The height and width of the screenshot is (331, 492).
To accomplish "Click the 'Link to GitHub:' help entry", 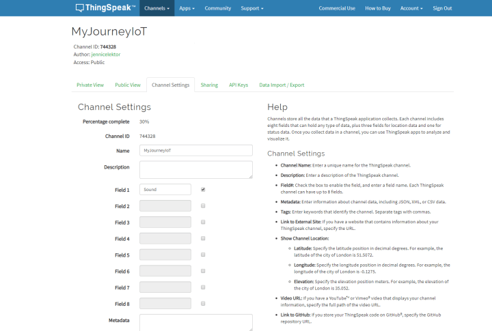I will [361, 318].
